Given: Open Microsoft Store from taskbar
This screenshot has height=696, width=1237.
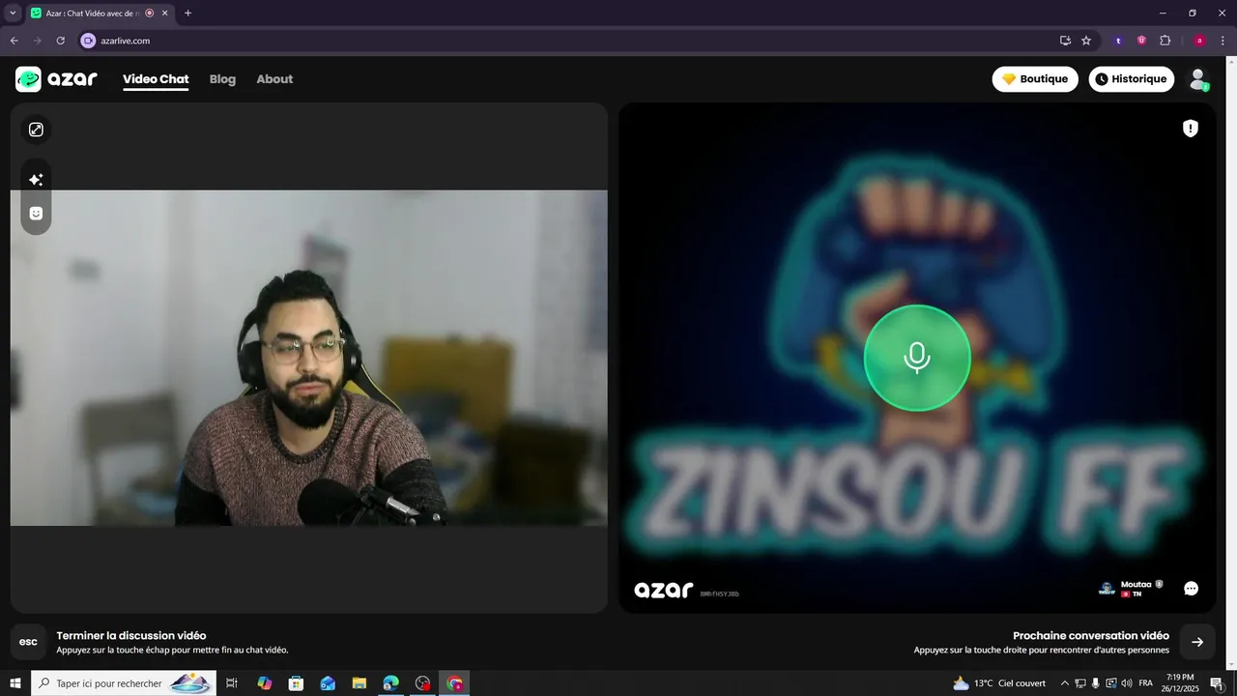Looking at the screenshot, I should pyautogui.click(x=297, y=683).
